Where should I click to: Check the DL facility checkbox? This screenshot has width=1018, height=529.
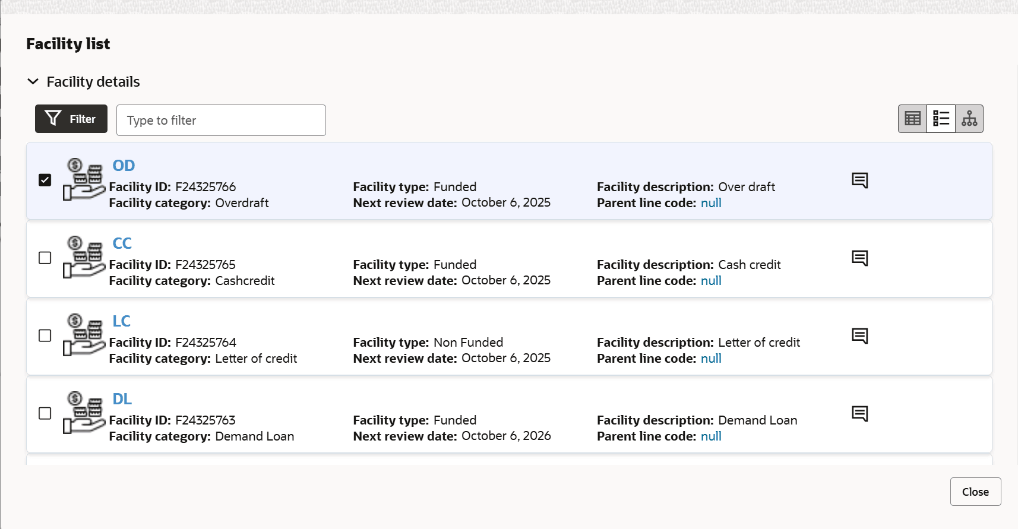[45, 413]
